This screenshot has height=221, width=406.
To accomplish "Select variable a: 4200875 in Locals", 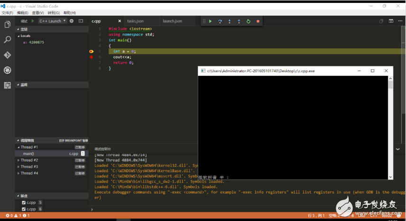I will [x=34, y=42].
